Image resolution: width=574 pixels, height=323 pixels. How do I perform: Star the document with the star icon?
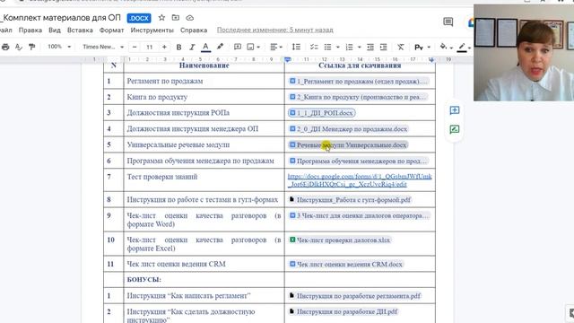[x=161, y=18]
